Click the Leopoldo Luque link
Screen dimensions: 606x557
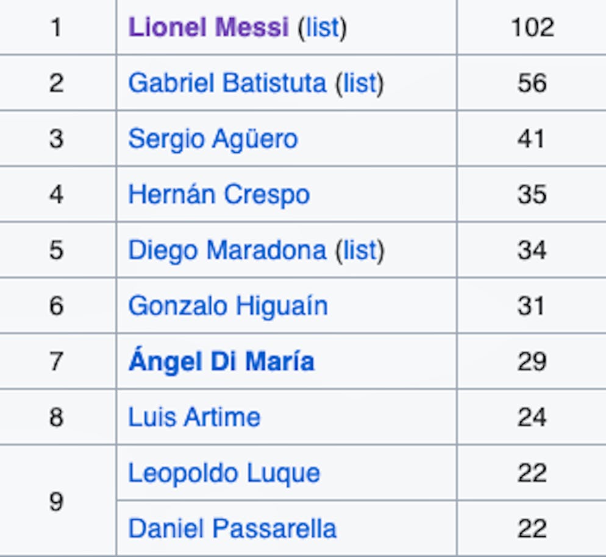tap(224, 473)
